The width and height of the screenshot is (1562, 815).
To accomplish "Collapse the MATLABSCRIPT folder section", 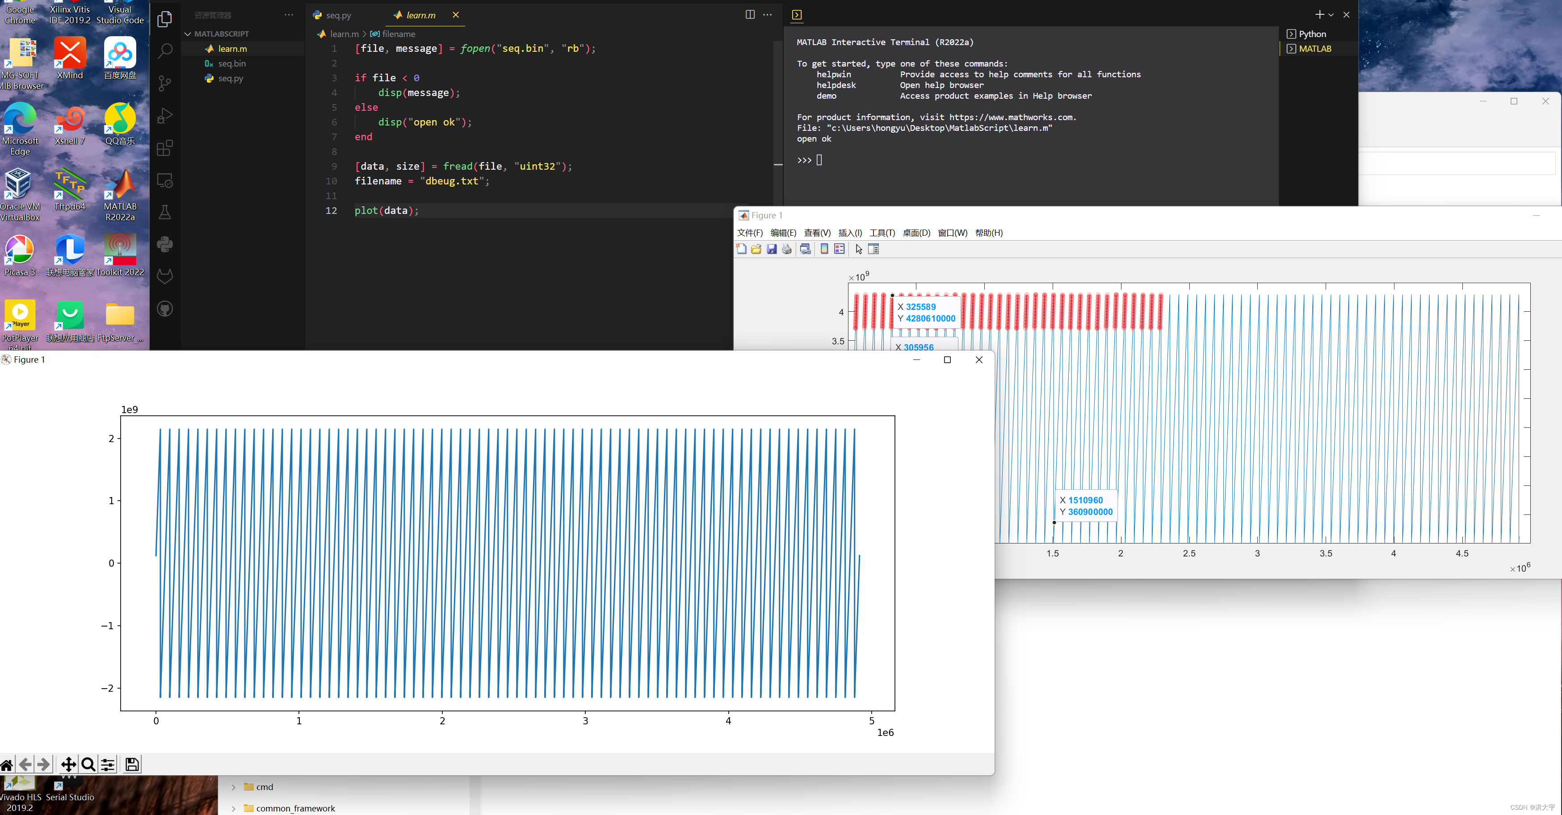I will (188, 34).
